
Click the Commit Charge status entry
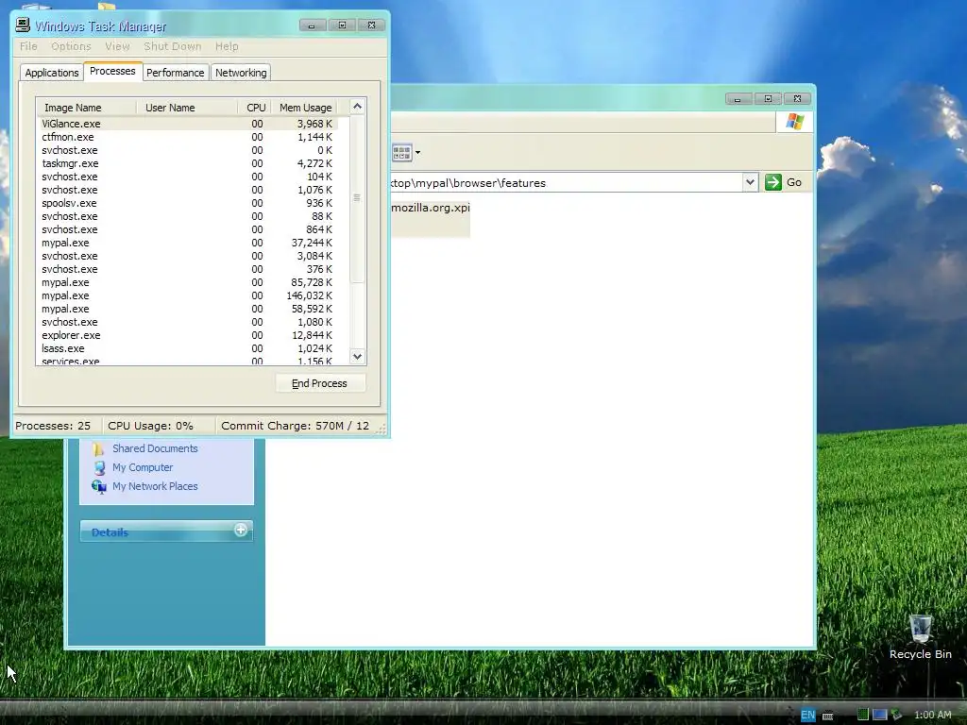pyautogui.click(x=295, y=426)
